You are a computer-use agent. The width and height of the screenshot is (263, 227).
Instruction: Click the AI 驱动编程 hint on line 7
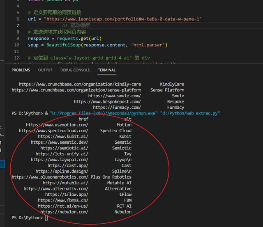click(x=76, y=25)
